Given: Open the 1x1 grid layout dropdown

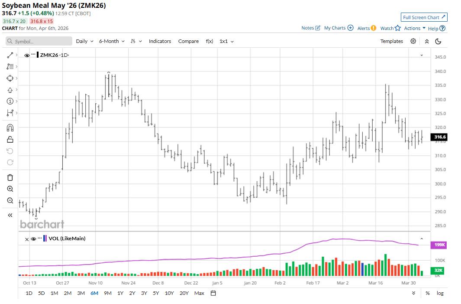Looking at the screenshot, I should pyautogui.click(x=226, y=41).
